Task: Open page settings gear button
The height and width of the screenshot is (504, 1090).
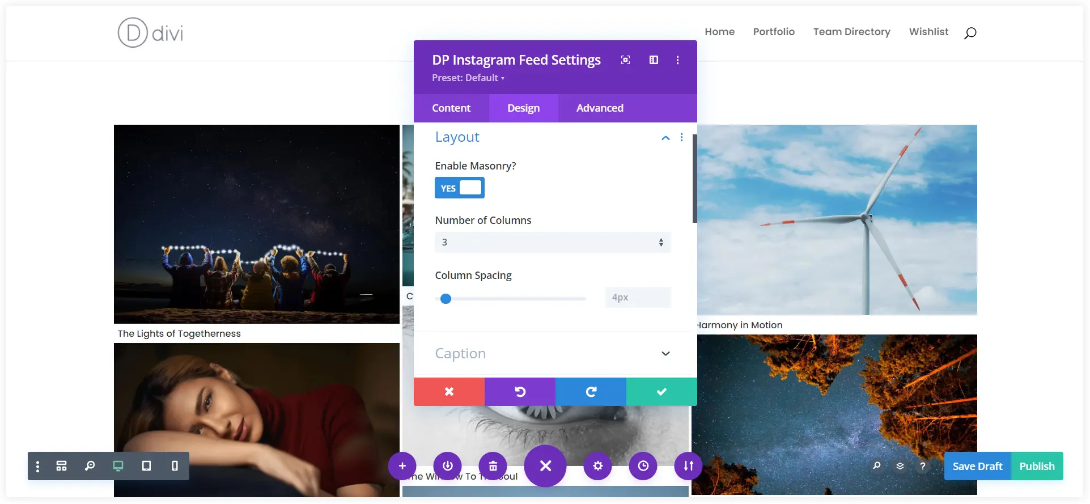Action: pos(598,466)
